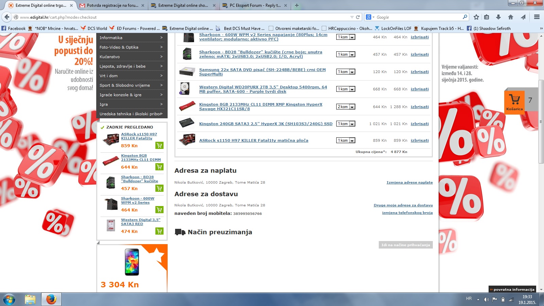Screen dimensions: 544x306
Task: Open the ASRock s1150 H97 KILLER product link in cart
Action: [x=254, y=140]
